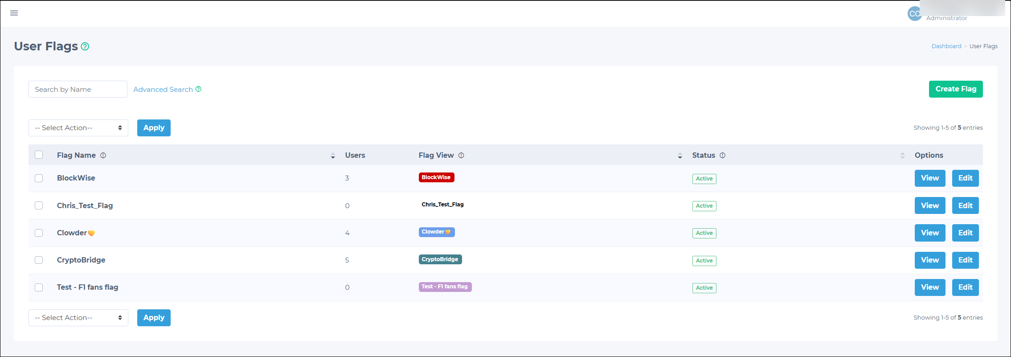This screenshot has width=1011, height=357.
Task: Open the top Select Action dropdown
Action: coord(78,128)
